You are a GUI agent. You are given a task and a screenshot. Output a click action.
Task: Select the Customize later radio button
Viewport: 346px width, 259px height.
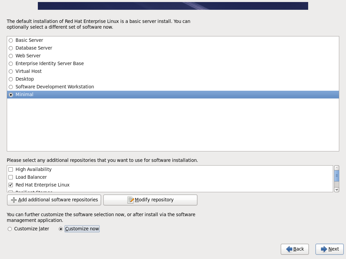(10, 229)
